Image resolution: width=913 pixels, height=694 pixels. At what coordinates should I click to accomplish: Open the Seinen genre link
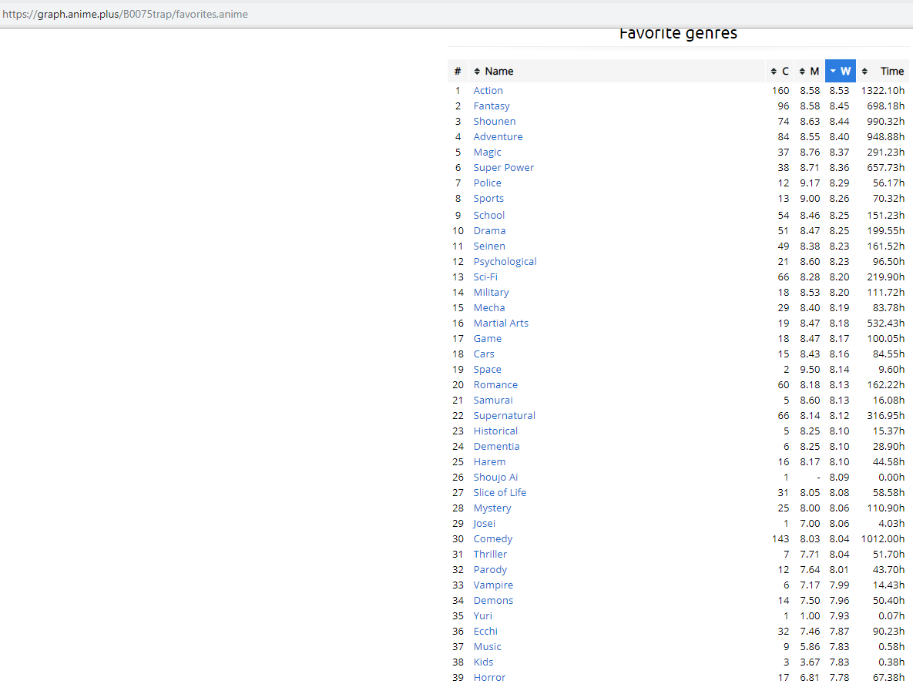tap(489, 246)
